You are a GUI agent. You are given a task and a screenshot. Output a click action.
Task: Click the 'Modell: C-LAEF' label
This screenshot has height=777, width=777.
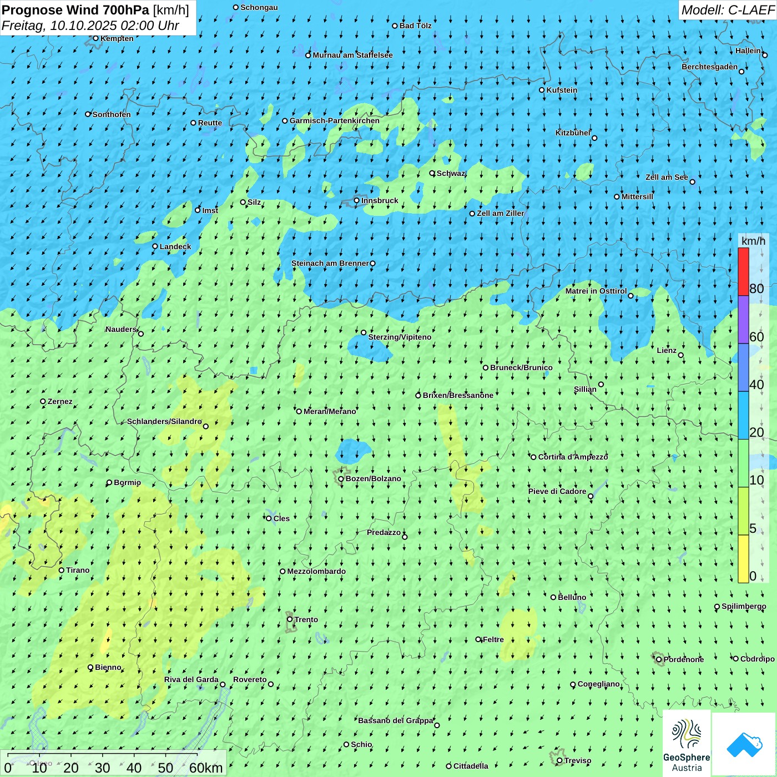[728, 10]
